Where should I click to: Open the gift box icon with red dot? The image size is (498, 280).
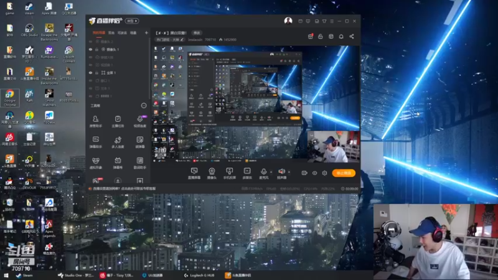click(x=310, y=37)
